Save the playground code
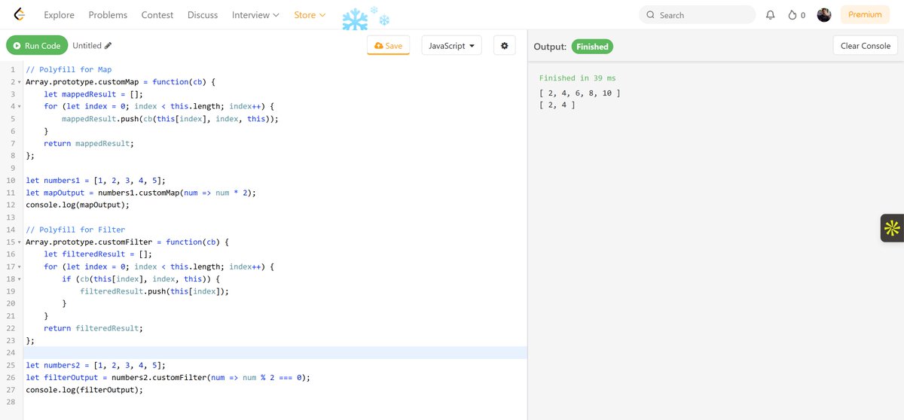The width and height of the screenshot is (904, 420). tap(388, 46)
